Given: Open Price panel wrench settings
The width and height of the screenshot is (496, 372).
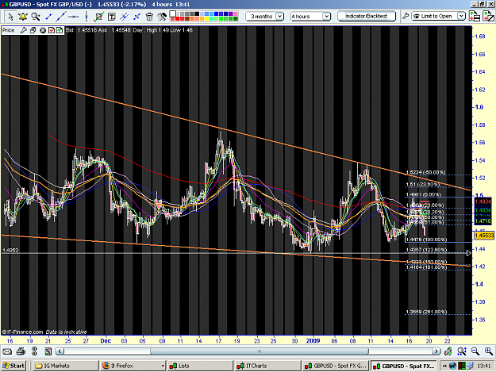Looking at the screenshot, I should point(23,30).
